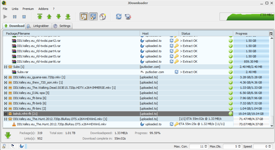
Task: Sort by Status column header
Action: coord(206,34)
